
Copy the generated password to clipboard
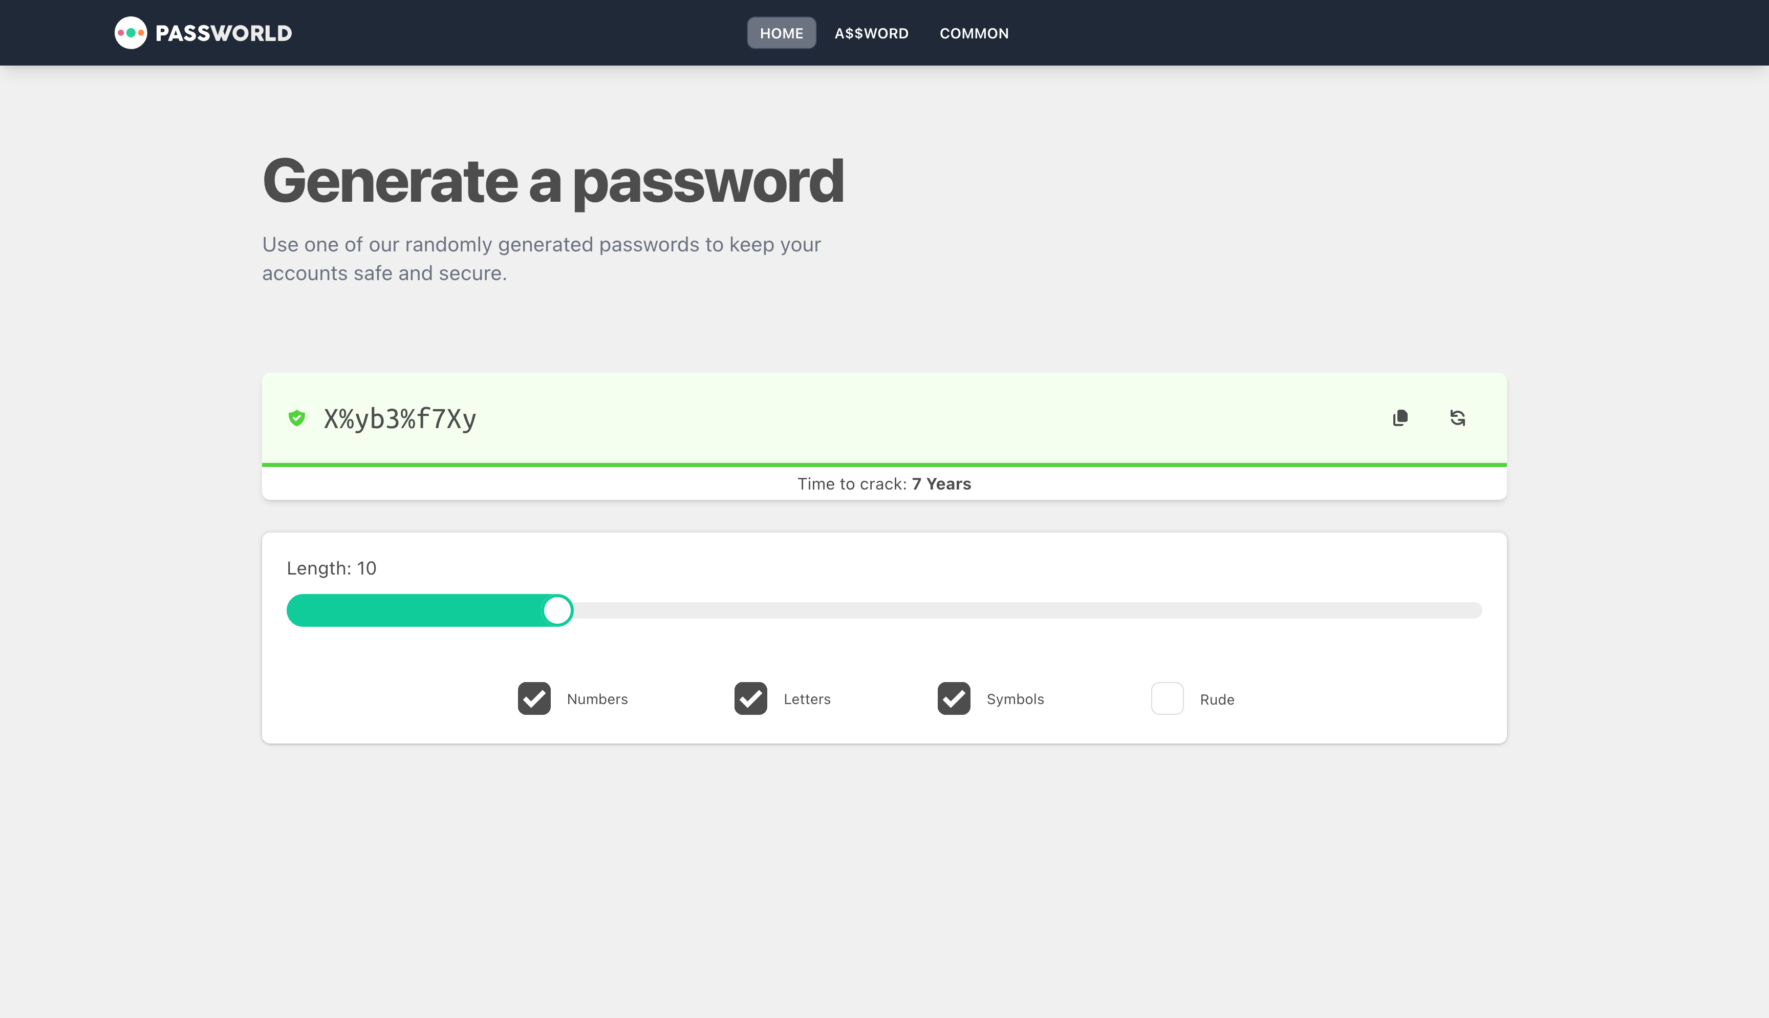(x=1400, y=418)
